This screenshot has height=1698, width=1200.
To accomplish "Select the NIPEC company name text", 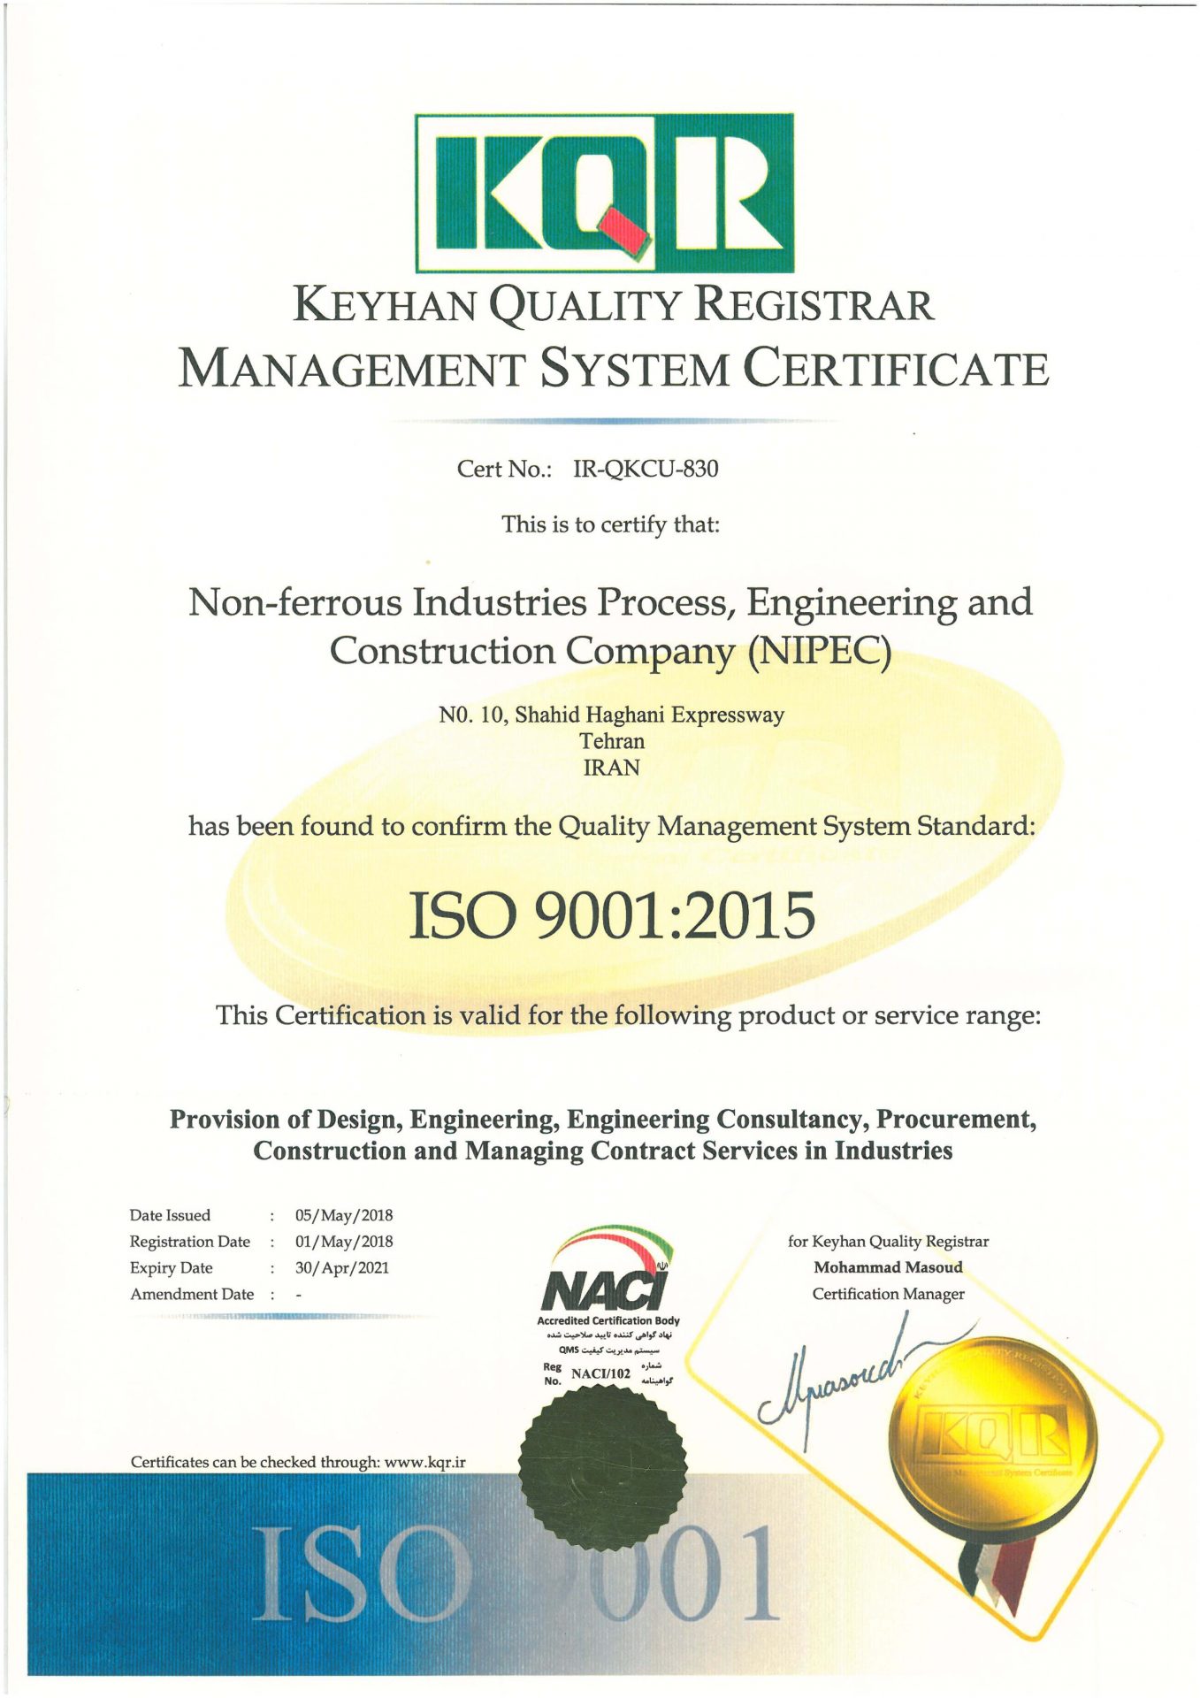I will point(610,626).
